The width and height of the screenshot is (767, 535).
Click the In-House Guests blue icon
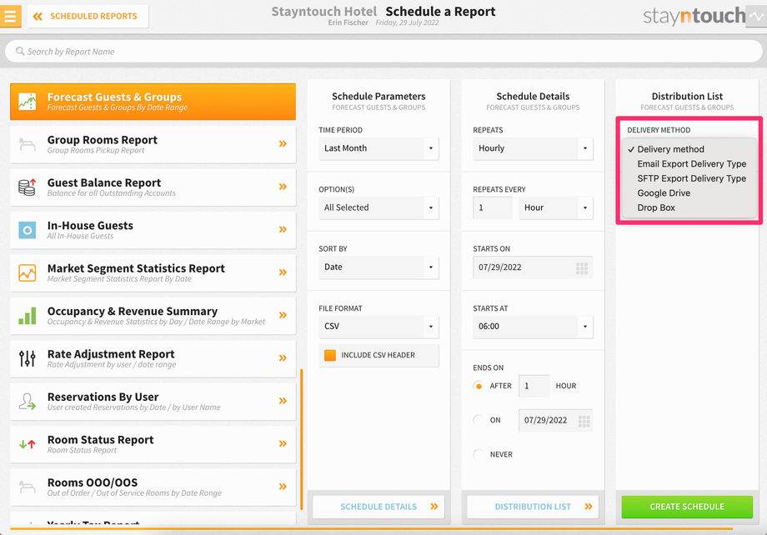click(x=28, y=230)
